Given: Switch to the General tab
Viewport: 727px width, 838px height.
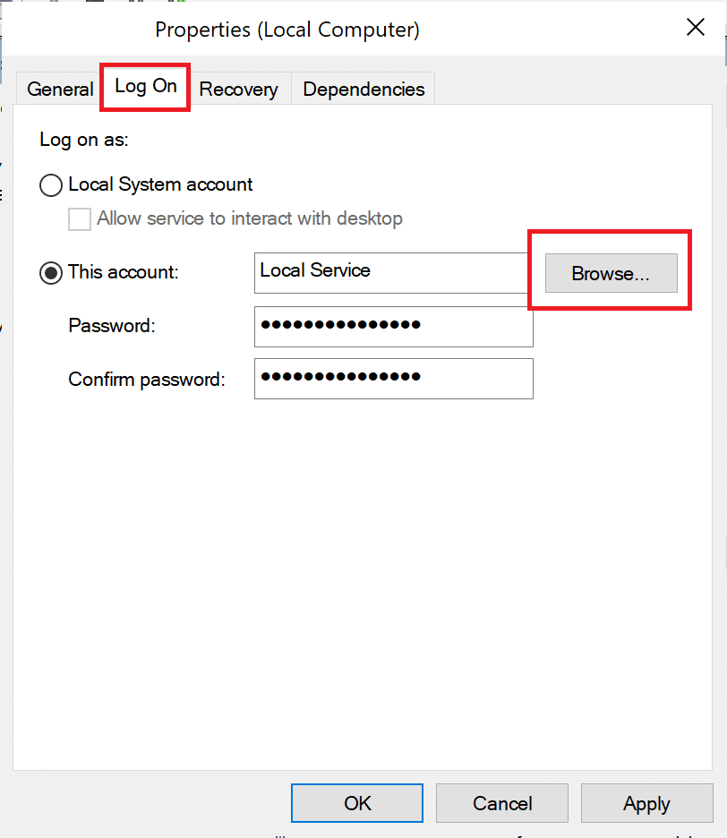Looking at the screenshot, I should 60,90.
